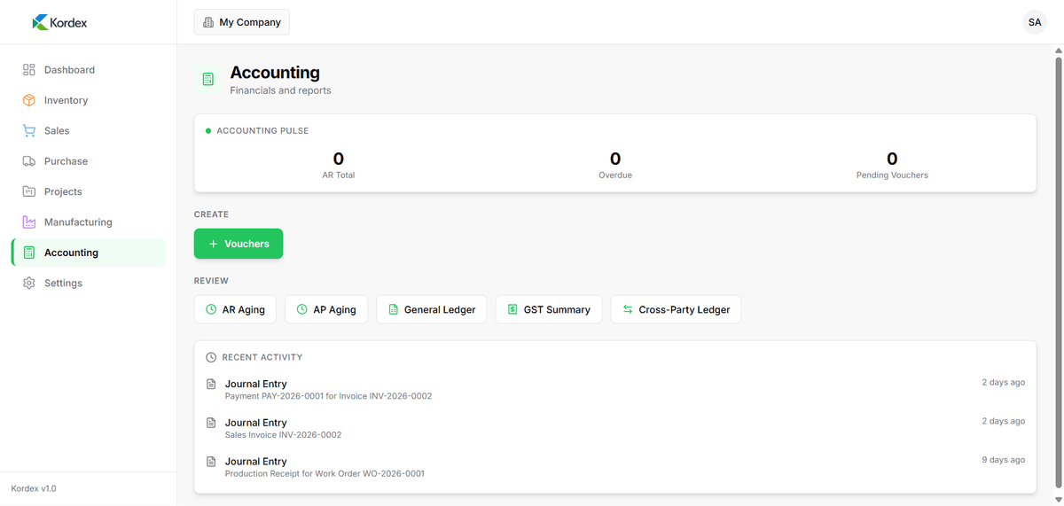Click the Settings gear icon
1064x506 pixels.
(29, 283)
